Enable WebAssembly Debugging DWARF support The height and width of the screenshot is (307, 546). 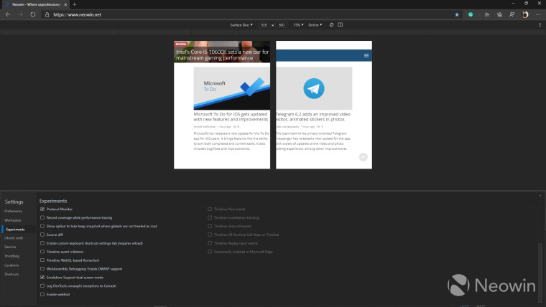click(42, 269)
